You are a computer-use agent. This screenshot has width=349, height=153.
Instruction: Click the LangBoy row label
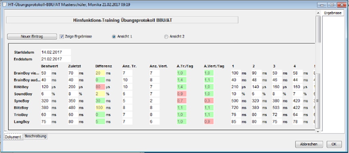click(21, 122)
